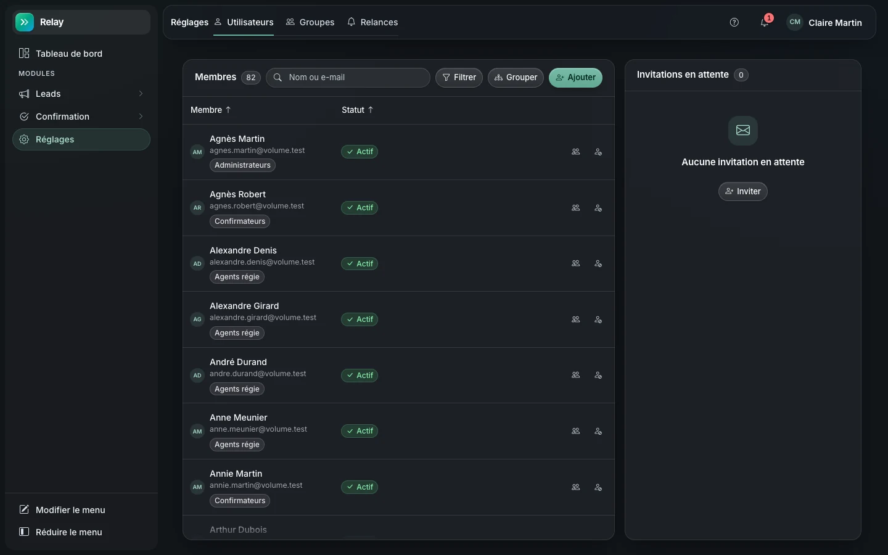The image size is (888, 555).
Task: Focus the Nom ou e-mail search field
Action: tap(348, 78)
